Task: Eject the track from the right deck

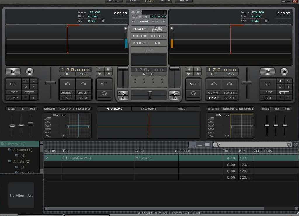Action: (x=284, y=71)
